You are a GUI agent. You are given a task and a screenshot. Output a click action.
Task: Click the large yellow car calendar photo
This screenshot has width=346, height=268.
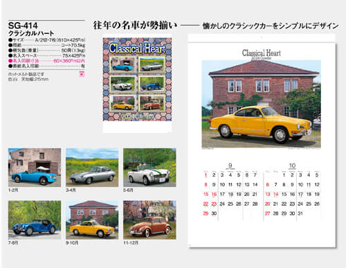tap(261, 104)
